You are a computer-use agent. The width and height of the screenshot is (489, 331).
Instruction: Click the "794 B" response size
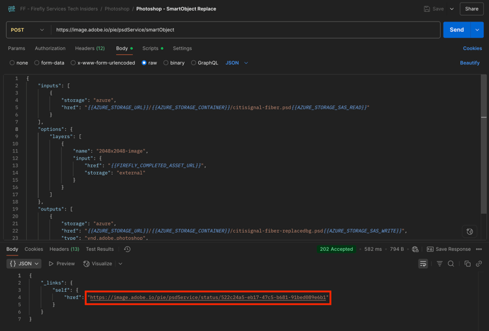(x=396, y=249)
